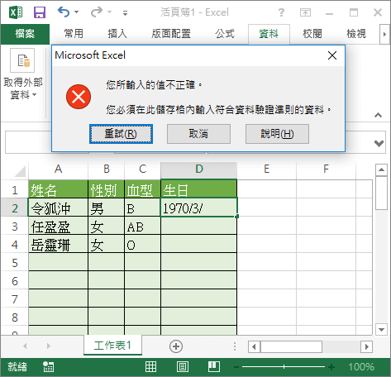
Task: Click the macro recording icon in status bar
Action: click(48, 367)
